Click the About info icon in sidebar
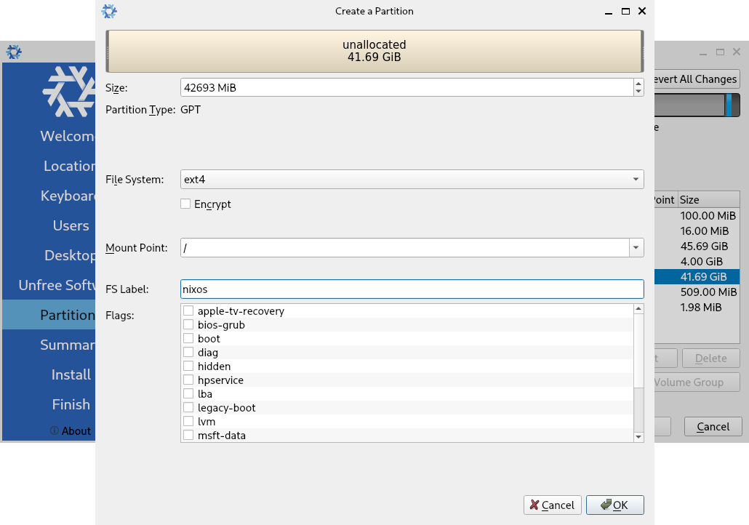 (55, 430)
